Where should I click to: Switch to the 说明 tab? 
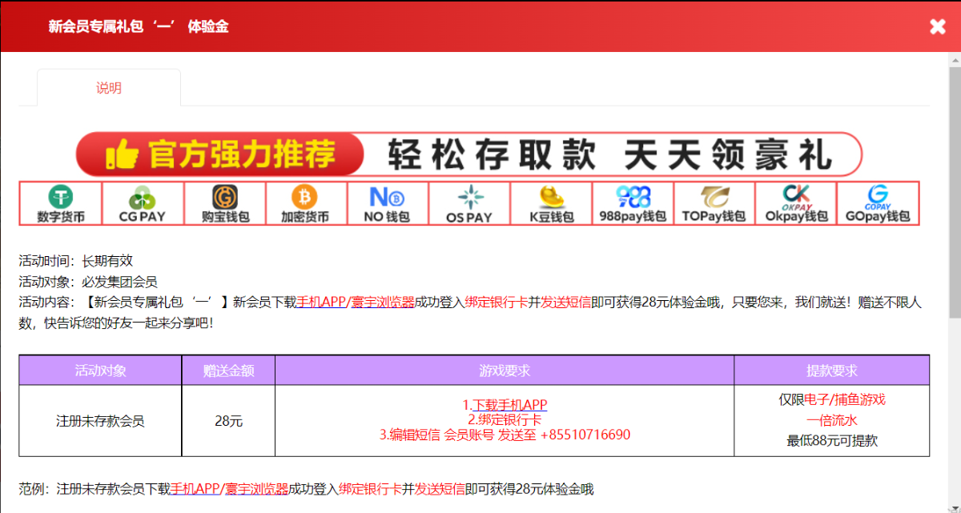click(x=109, y=88)
